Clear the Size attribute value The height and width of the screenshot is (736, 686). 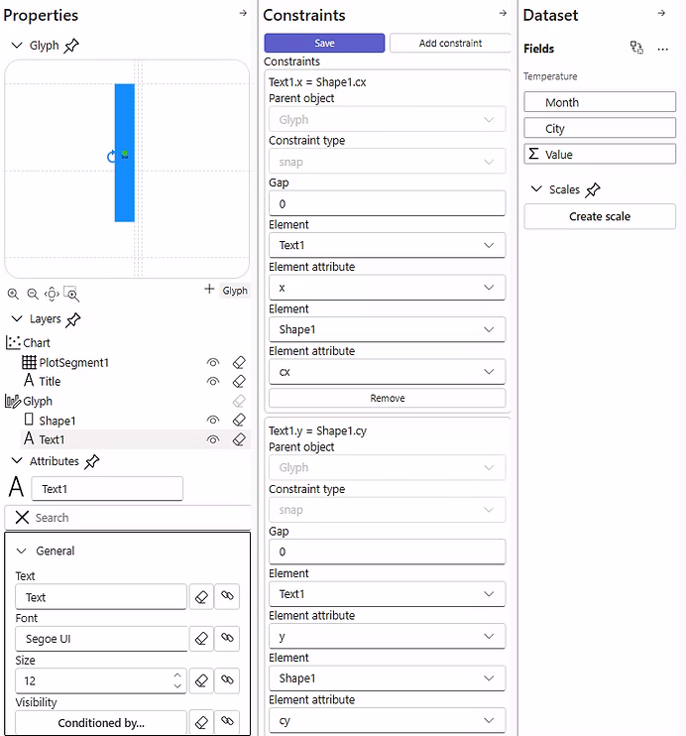(x=201, y=680)
